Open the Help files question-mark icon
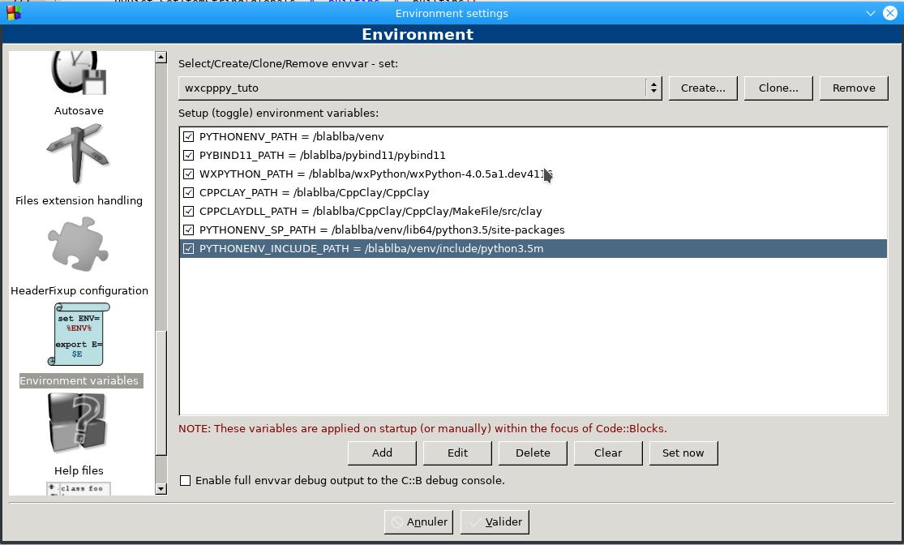The height and width of the screenshot is (545, 904). pos(77,423)
